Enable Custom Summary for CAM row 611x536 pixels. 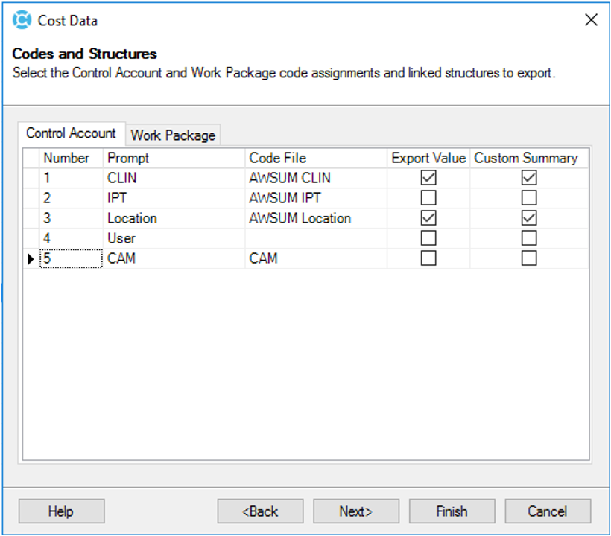click(x=528, y=258)
